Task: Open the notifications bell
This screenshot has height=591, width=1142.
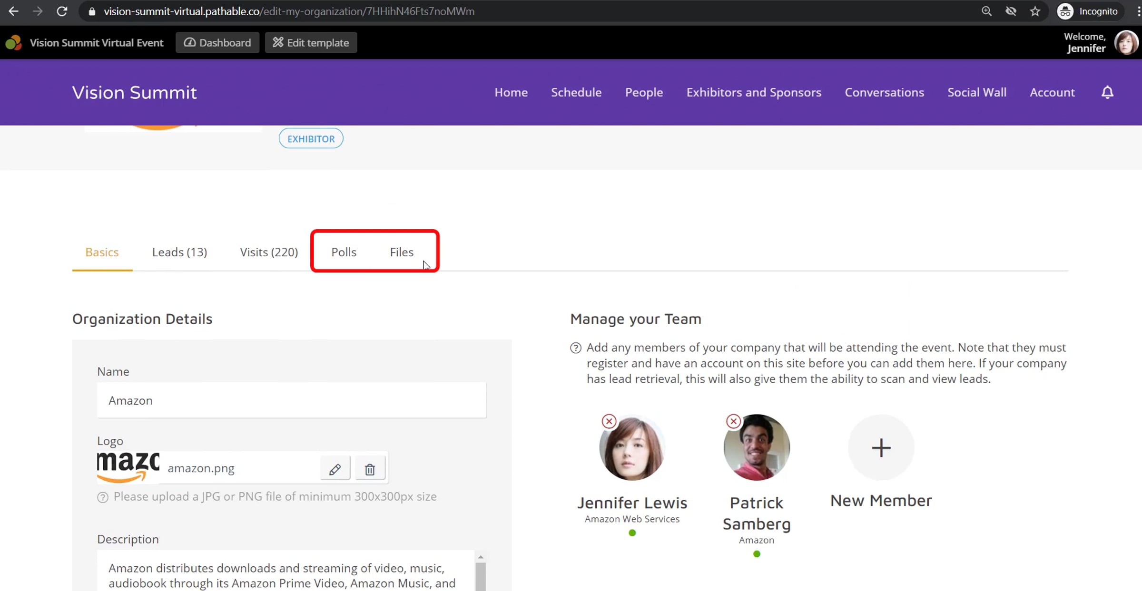Action: pyautogui.click(x=1107, y=92)
